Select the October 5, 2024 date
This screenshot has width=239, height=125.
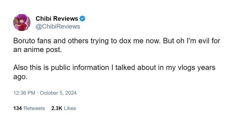pyautogui.click(x=58, y=93)
